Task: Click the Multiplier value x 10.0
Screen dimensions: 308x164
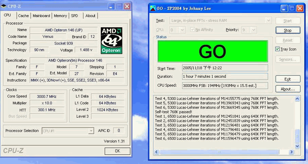Action: point(47,103)
